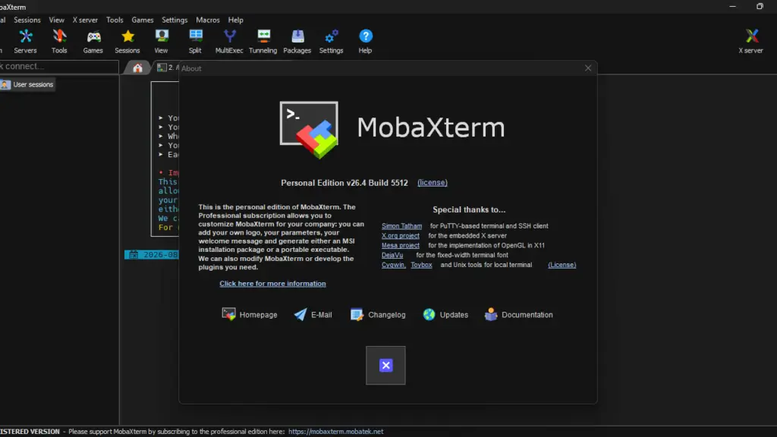Go to the home tab icon
The image size is (777, 437).
coord(137,68)
